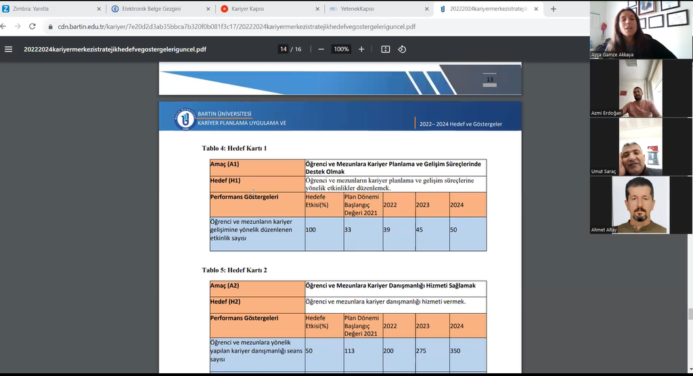Click 'KARİYER PLANLAMA UYGULAMA VE' header text
693x376 pixels.
point(242,123)
